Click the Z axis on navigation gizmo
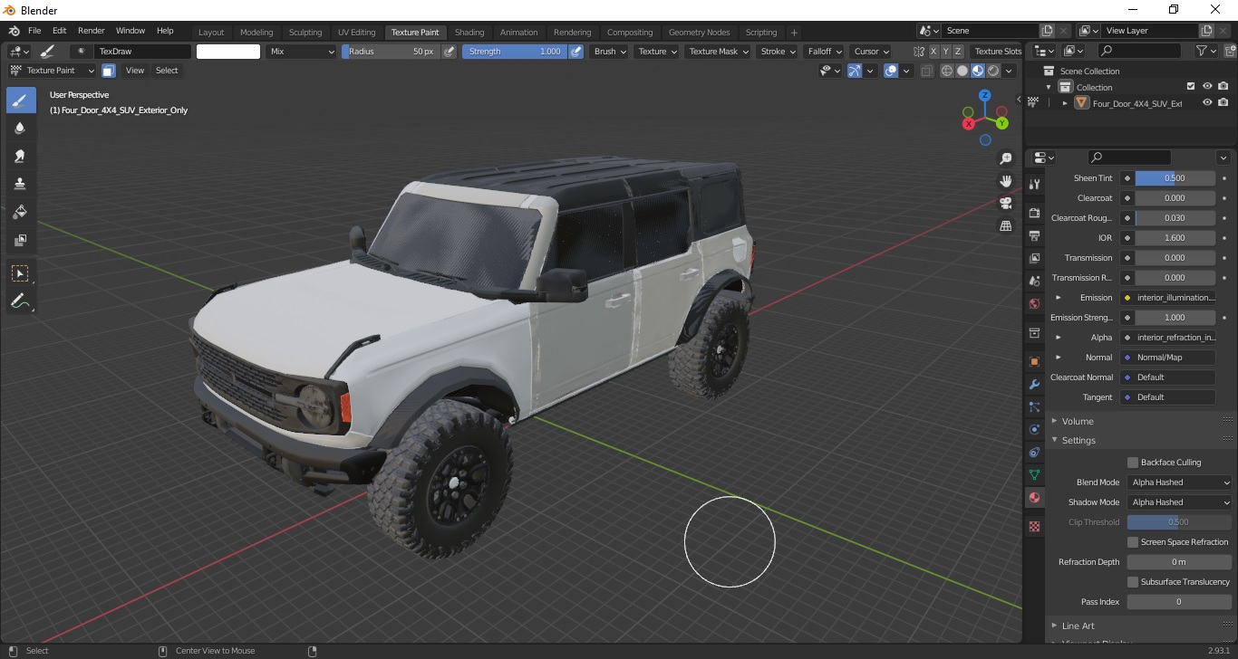Viewport: 1238px width, 659px height. click(x=985, y=95)
